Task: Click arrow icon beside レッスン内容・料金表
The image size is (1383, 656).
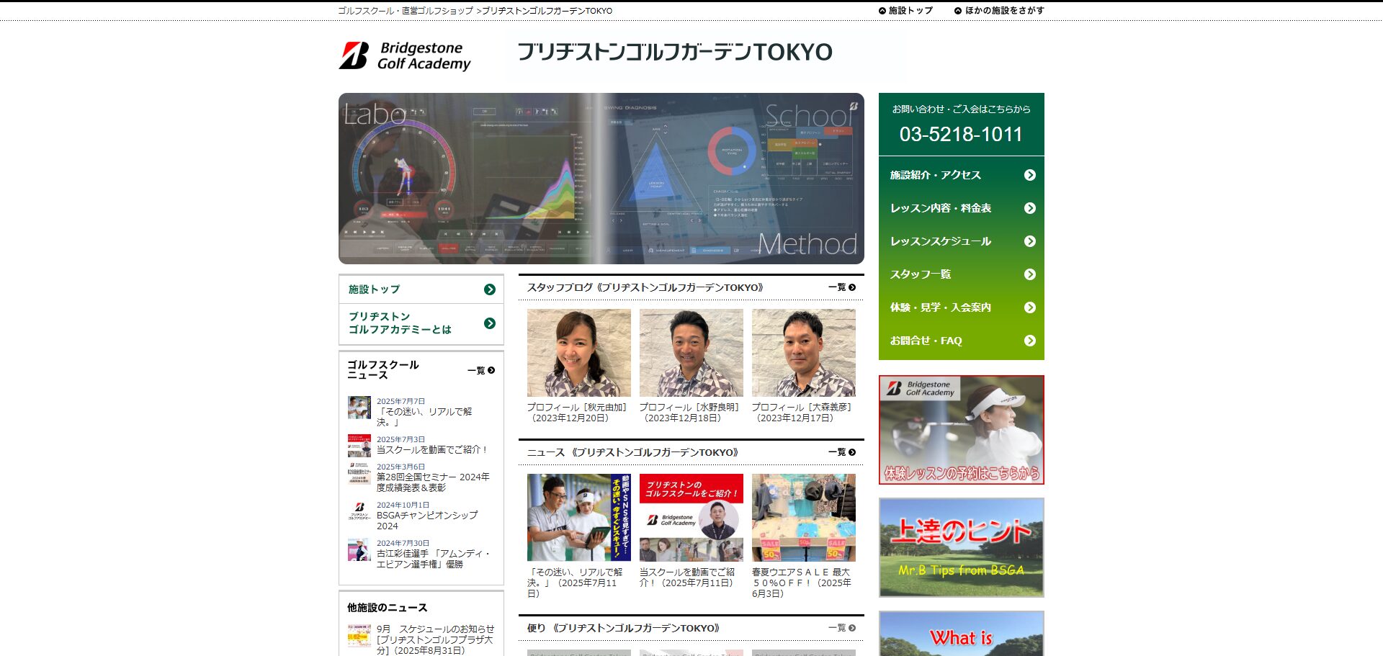Action: pos(1029,208)
